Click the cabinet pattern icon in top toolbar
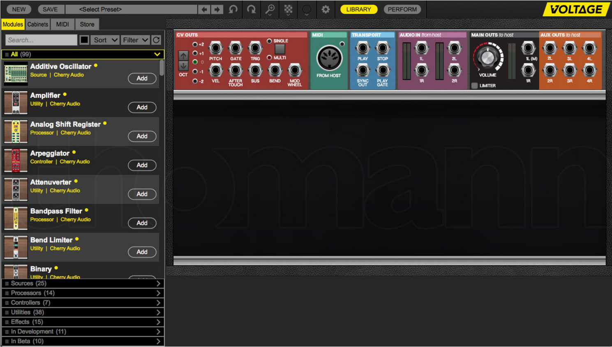Image resolution: width=612 pixels, height=347 pixels. pyautogui.click(x=288, y=9)
